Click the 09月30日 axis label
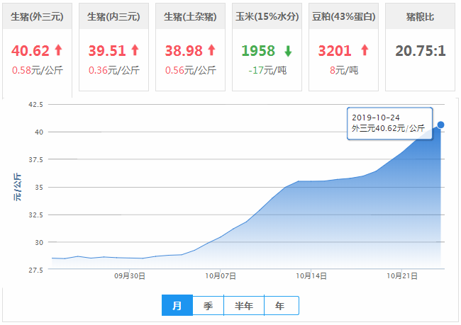The height and width of the screenshot is (325, 461). click(x=130, y=276)
